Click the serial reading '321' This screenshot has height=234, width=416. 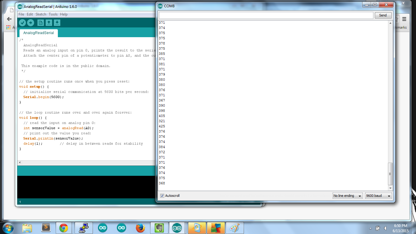point(162,121)
